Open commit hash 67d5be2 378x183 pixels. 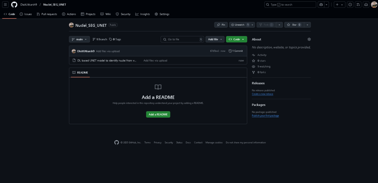pos(214,51)
